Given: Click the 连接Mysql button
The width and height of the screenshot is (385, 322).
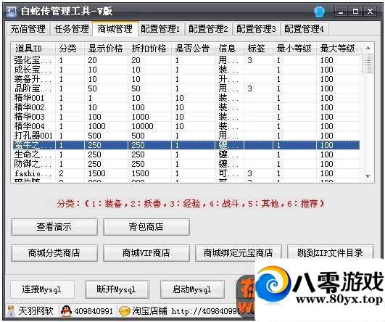Looking at the screenshot, I should click(x=42, y=289).
